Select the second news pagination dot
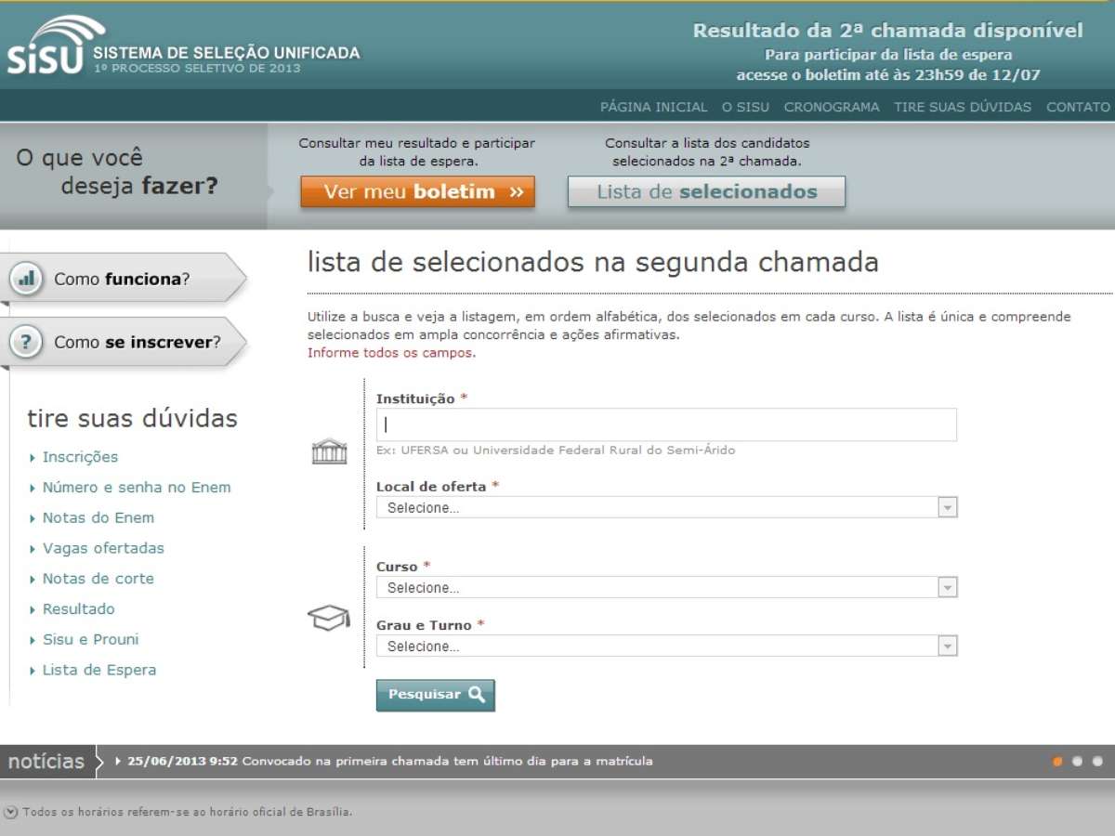The height and width of the screenshot is (836, 1115). click(1078, 762)
